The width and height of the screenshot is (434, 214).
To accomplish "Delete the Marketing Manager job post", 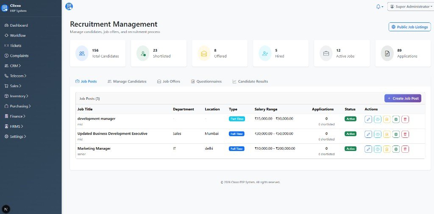I will tap(405, 149).
